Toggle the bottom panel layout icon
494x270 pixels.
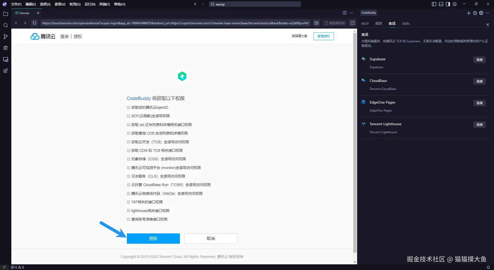pos(441,4)
